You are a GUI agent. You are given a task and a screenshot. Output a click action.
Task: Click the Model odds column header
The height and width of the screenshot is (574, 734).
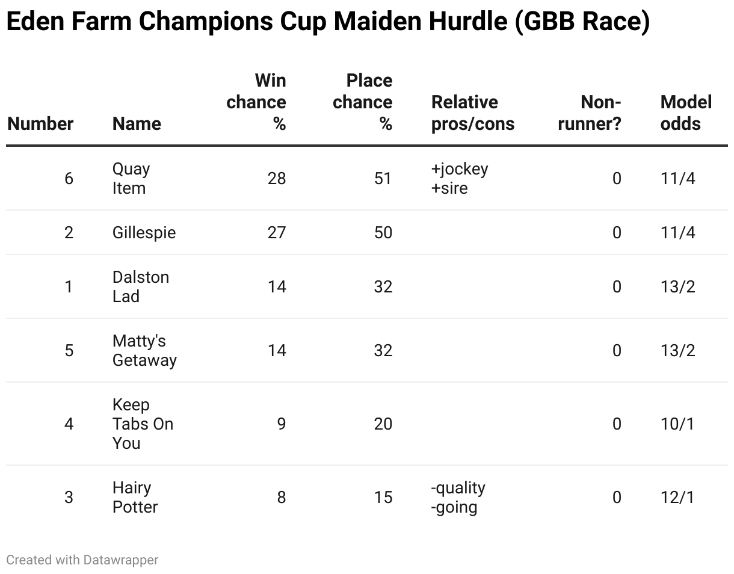(x=686, y=113)
